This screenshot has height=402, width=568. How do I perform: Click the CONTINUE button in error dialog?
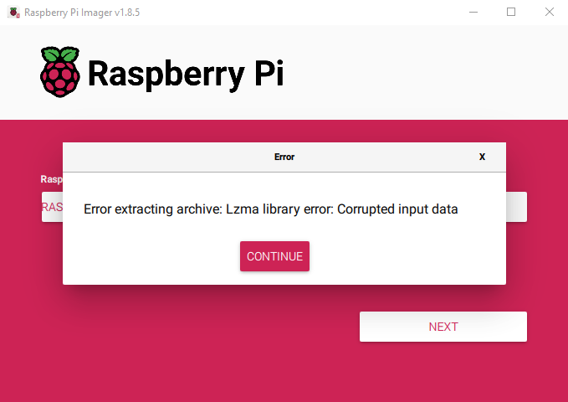tap(274, 256)
